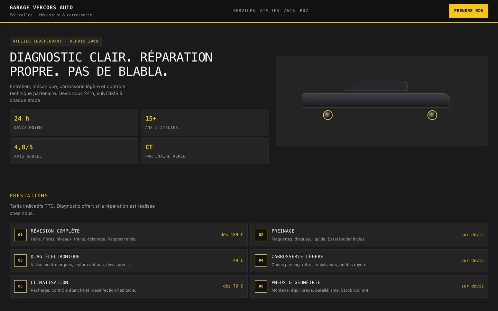The width and height of the screenshot is (498, 311).
Task: Click 'sur devis' in the Freinage row
Action: click(x=472, y=235)
